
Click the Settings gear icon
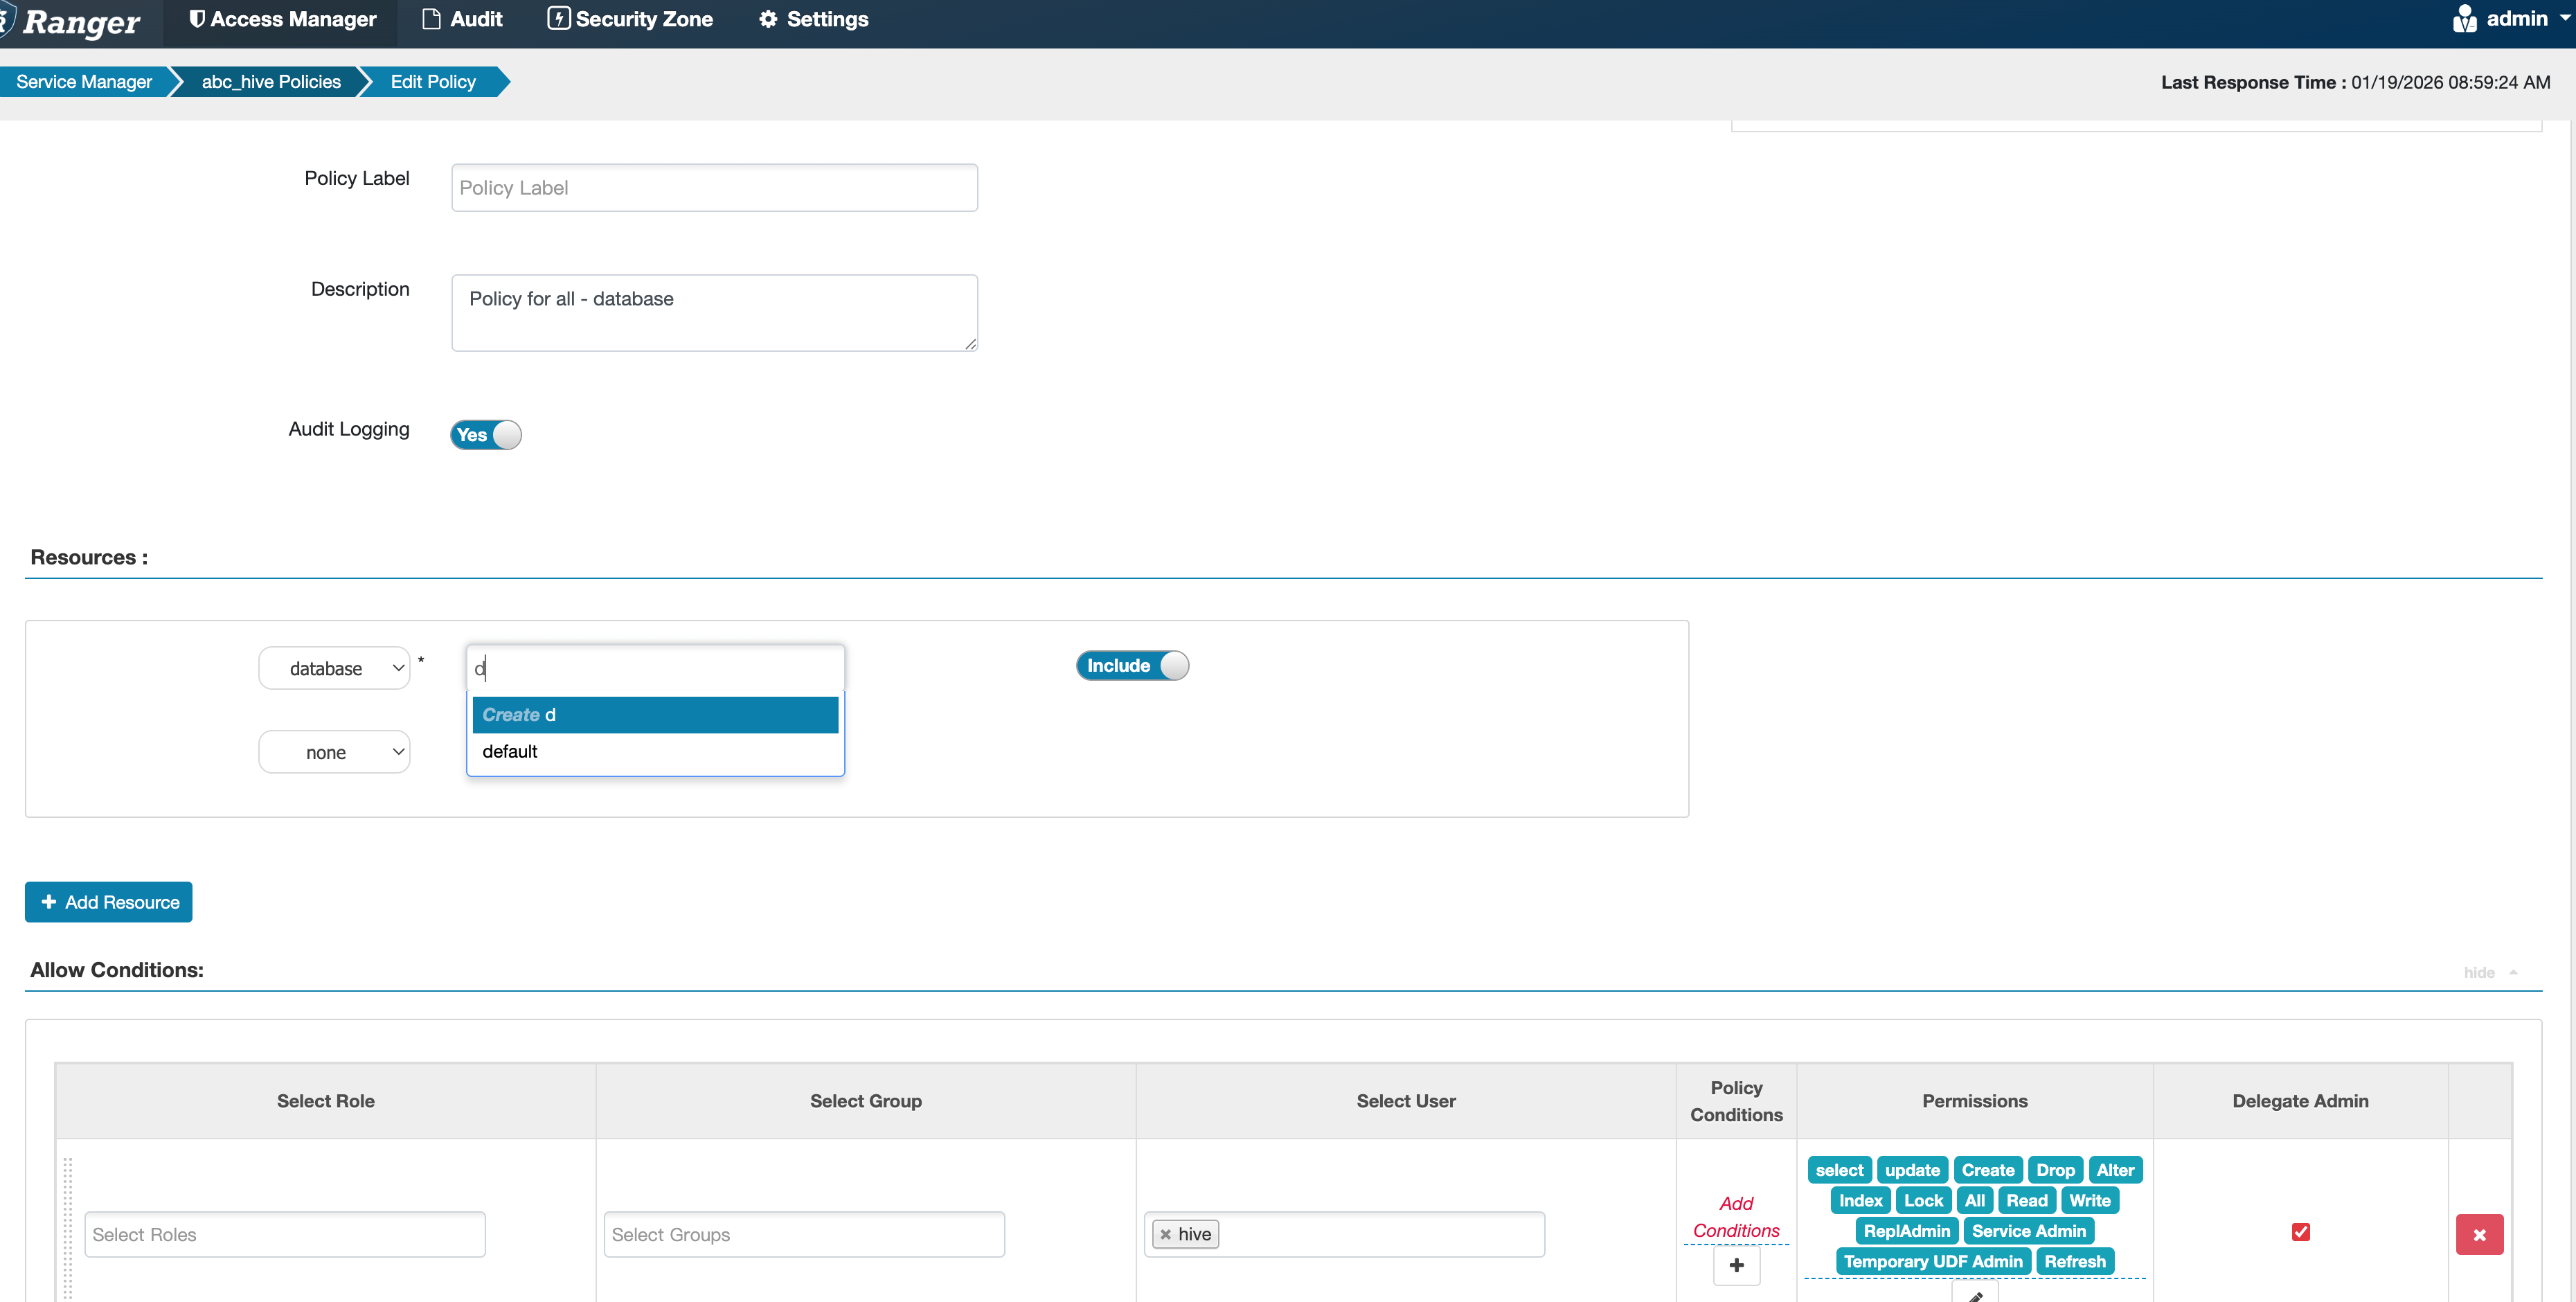pos(768,19)
